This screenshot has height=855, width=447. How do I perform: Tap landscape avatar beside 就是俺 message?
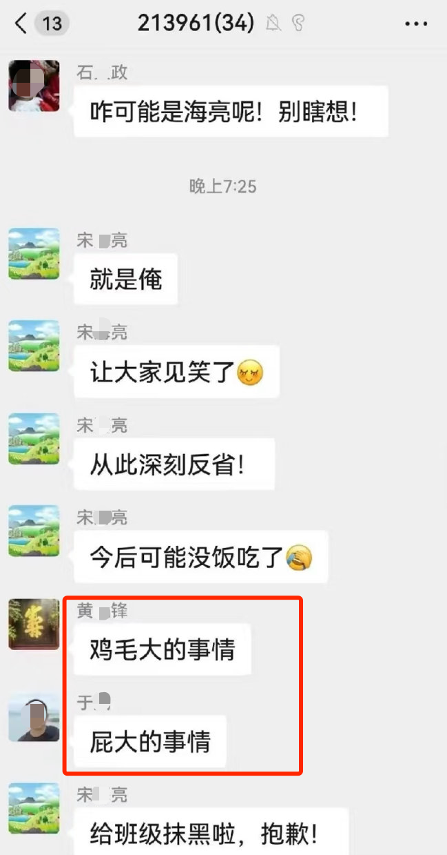click(x=34, y=253)
